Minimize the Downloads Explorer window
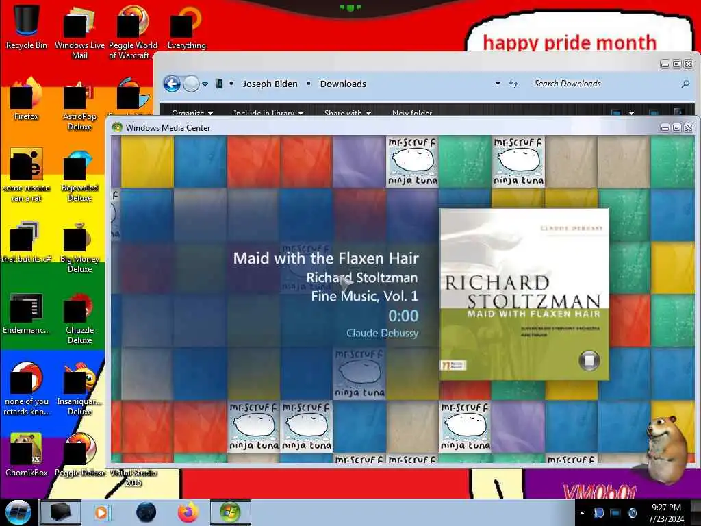The height and width of the screenshot is (526, 701). click(x=665, y=64)
